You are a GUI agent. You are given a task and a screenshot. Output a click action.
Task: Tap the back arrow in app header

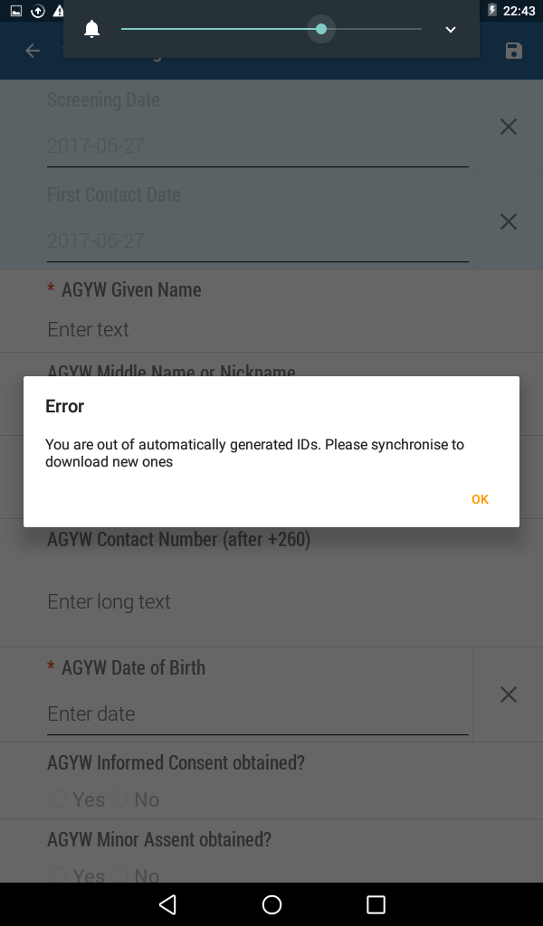pyautogui.click(x=33, y=51)
